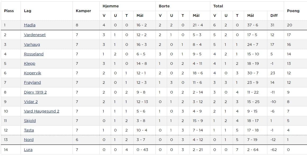Select the Vidar 2 team link
Viewport: 307px width, 156px height.
[31, 102]
